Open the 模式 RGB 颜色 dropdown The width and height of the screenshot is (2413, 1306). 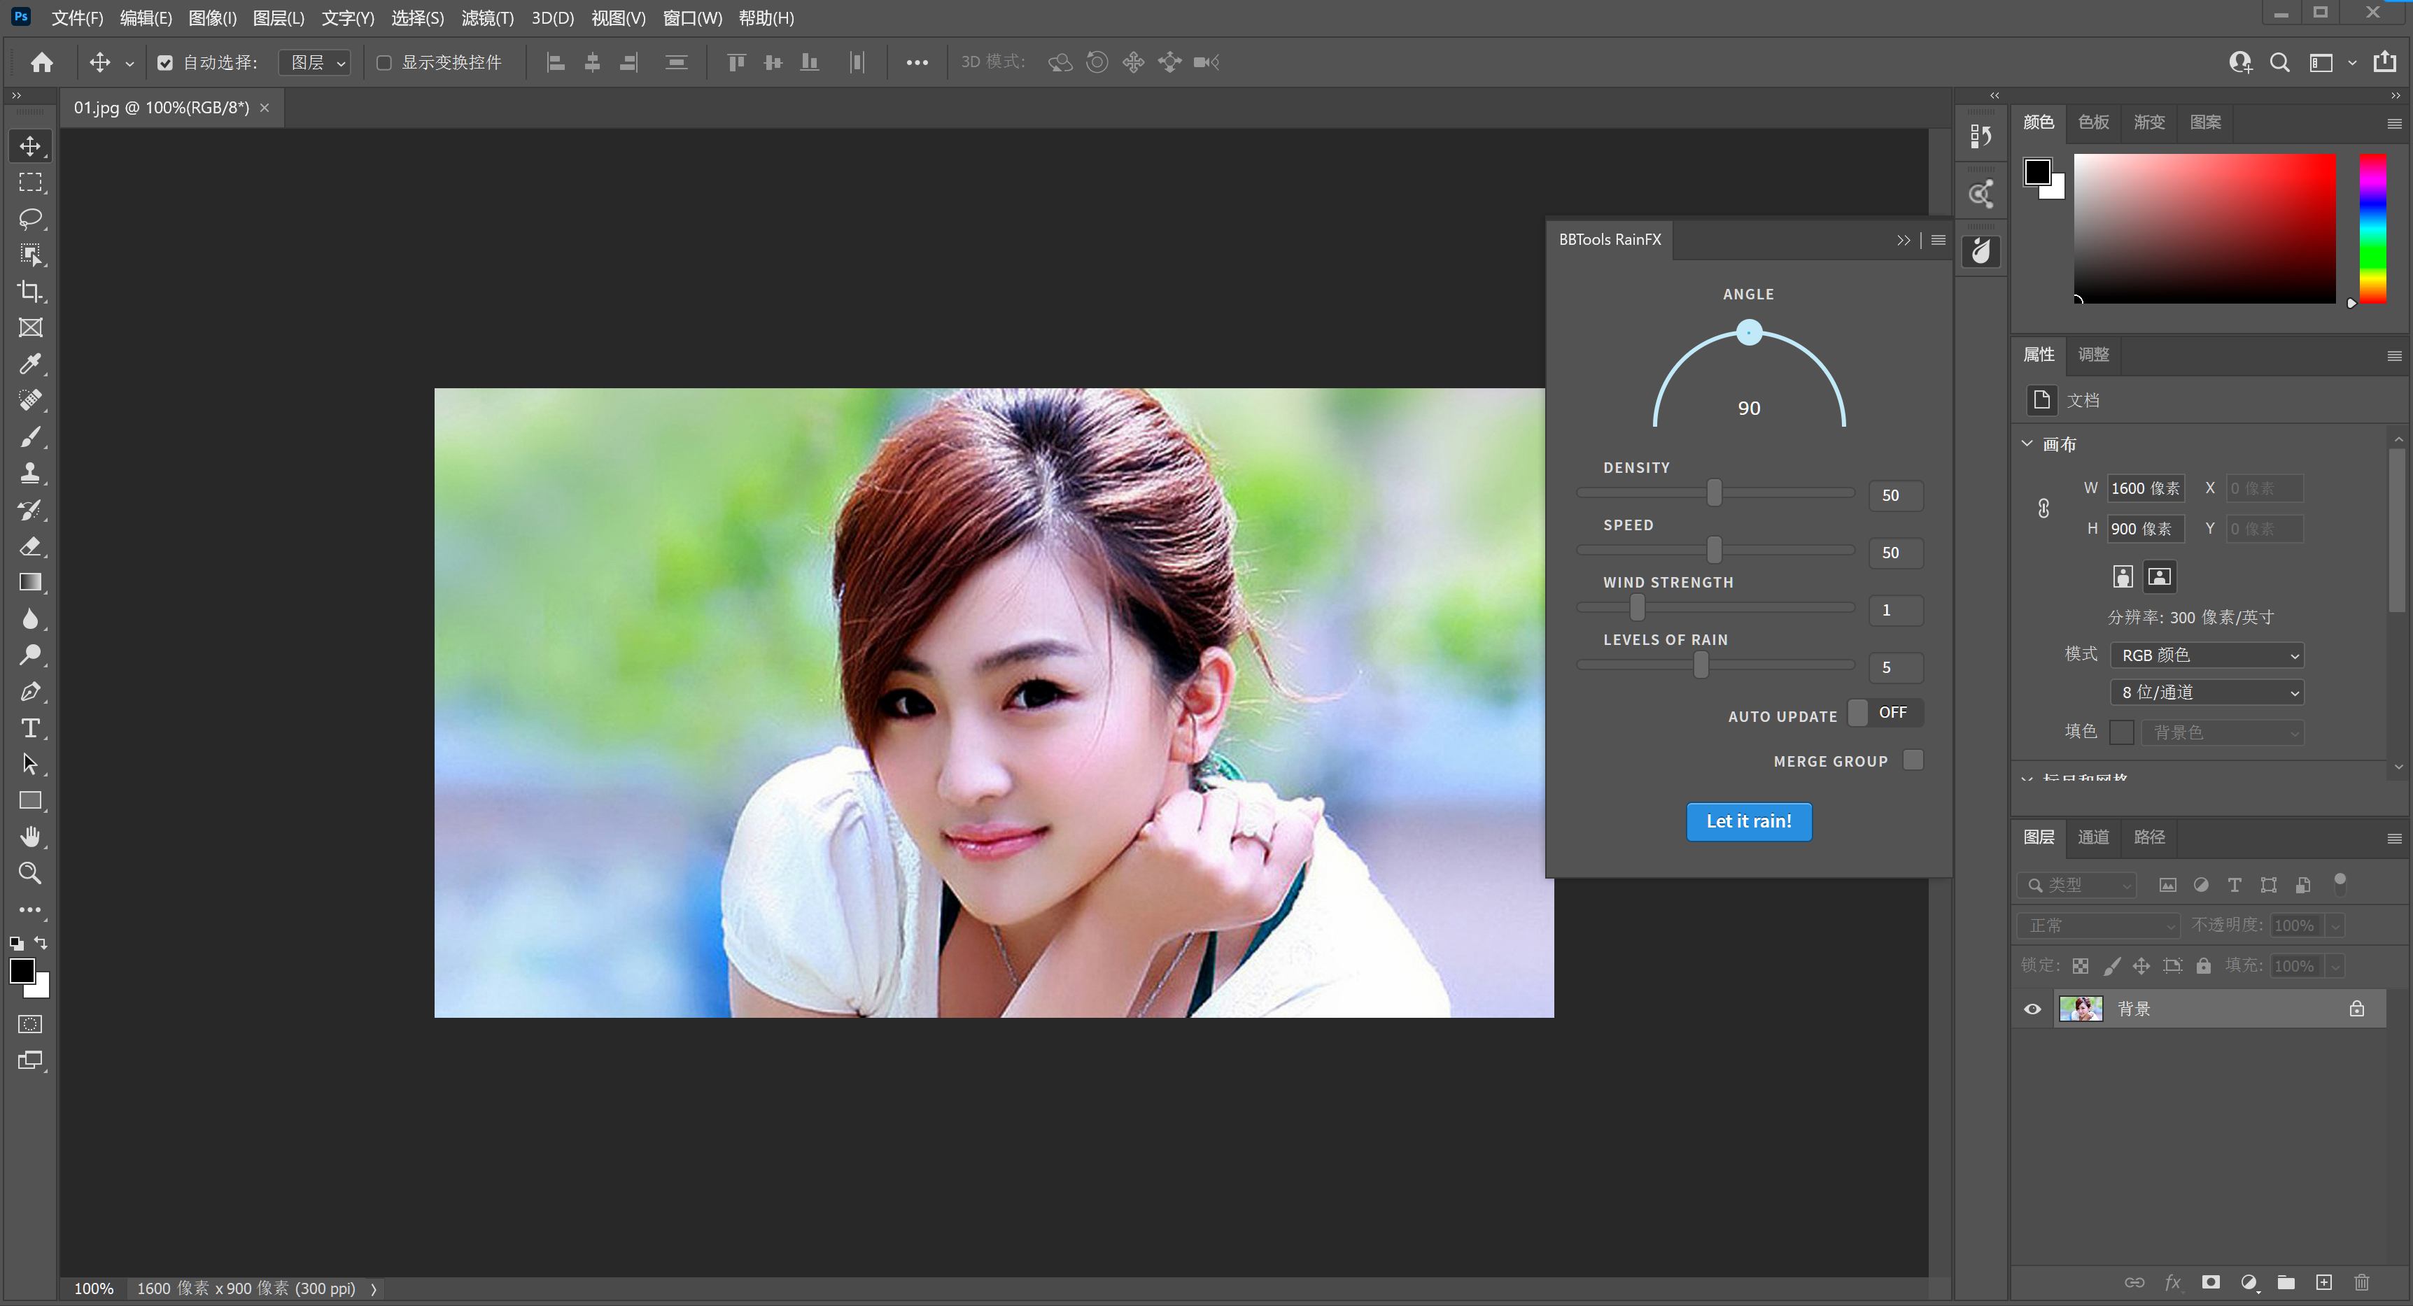(x=2207, y=655)
